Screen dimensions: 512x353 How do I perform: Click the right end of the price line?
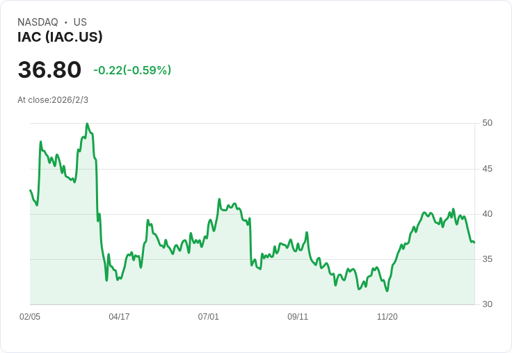point(474,243)
